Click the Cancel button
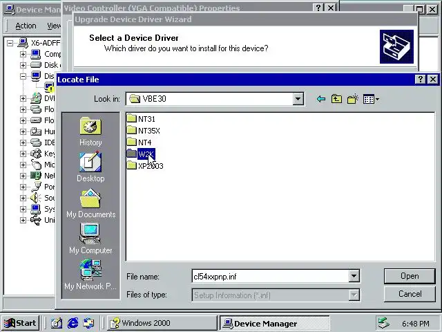 (x=410, y=294)
